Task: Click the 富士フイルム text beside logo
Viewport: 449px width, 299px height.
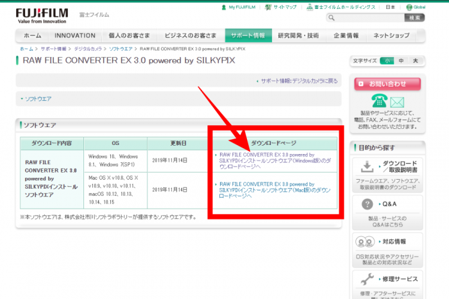Action: click(94, 15)
